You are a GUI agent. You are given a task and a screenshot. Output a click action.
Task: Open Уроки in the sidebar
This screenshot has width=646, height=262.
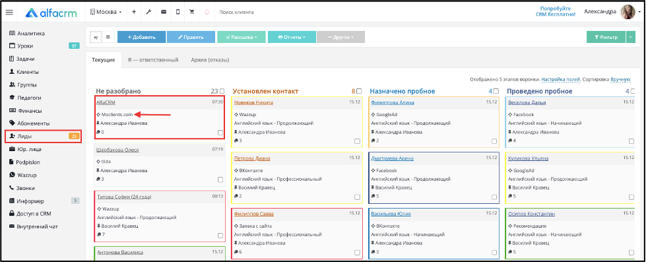(x=25, y=46)
